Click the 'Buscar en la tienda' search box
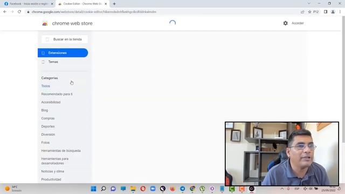The image size is (345, 194). pos(65,39)
